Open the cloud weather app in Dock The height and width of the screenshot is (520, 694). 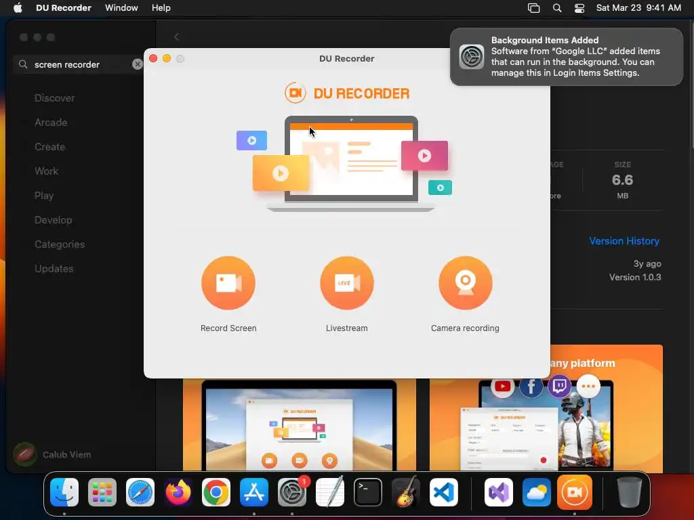coord(537,492)
